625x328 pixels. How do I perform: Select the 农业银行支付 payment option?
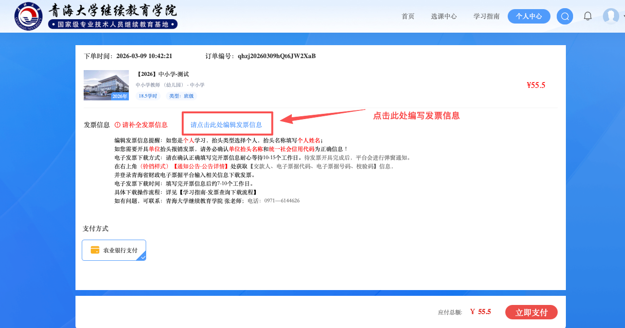click(x=114, y=250)
